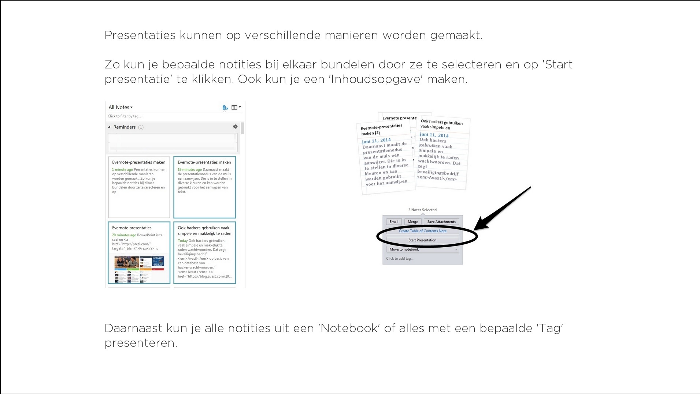Open the Reminders settings gear

(x=235, y=127)
